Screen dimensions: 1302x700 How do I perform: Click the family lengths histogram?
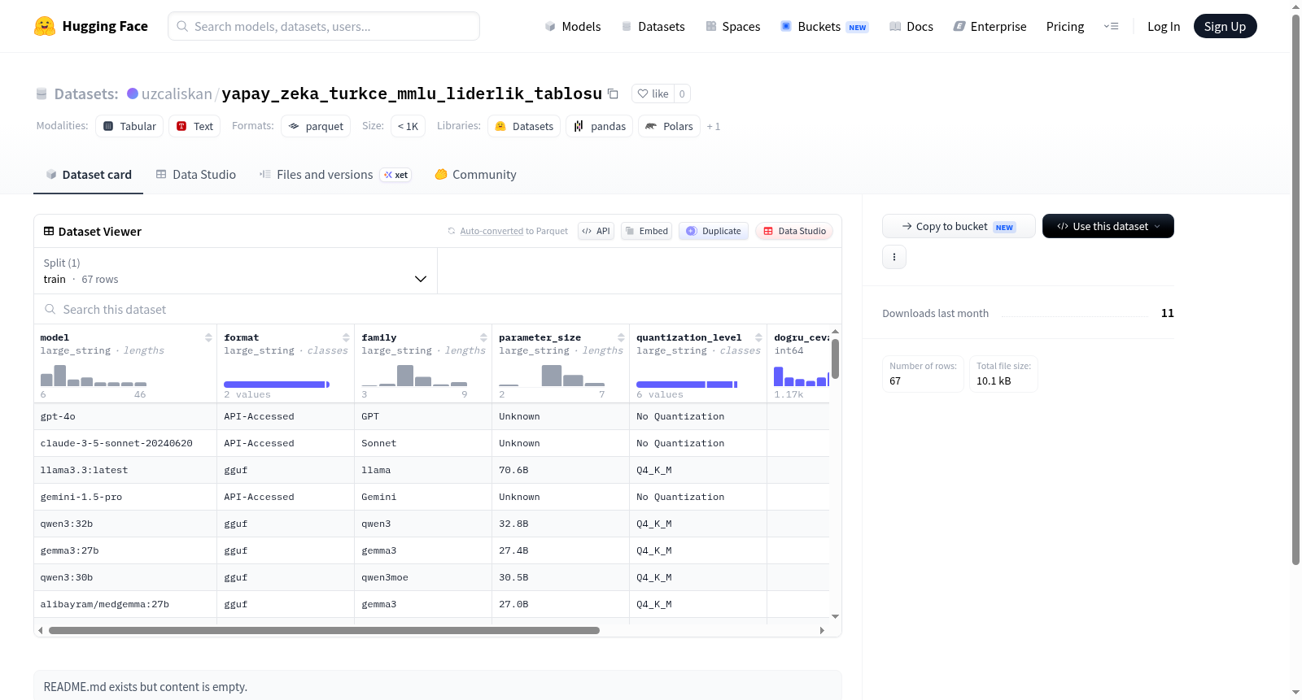click(x=414, y=375)
